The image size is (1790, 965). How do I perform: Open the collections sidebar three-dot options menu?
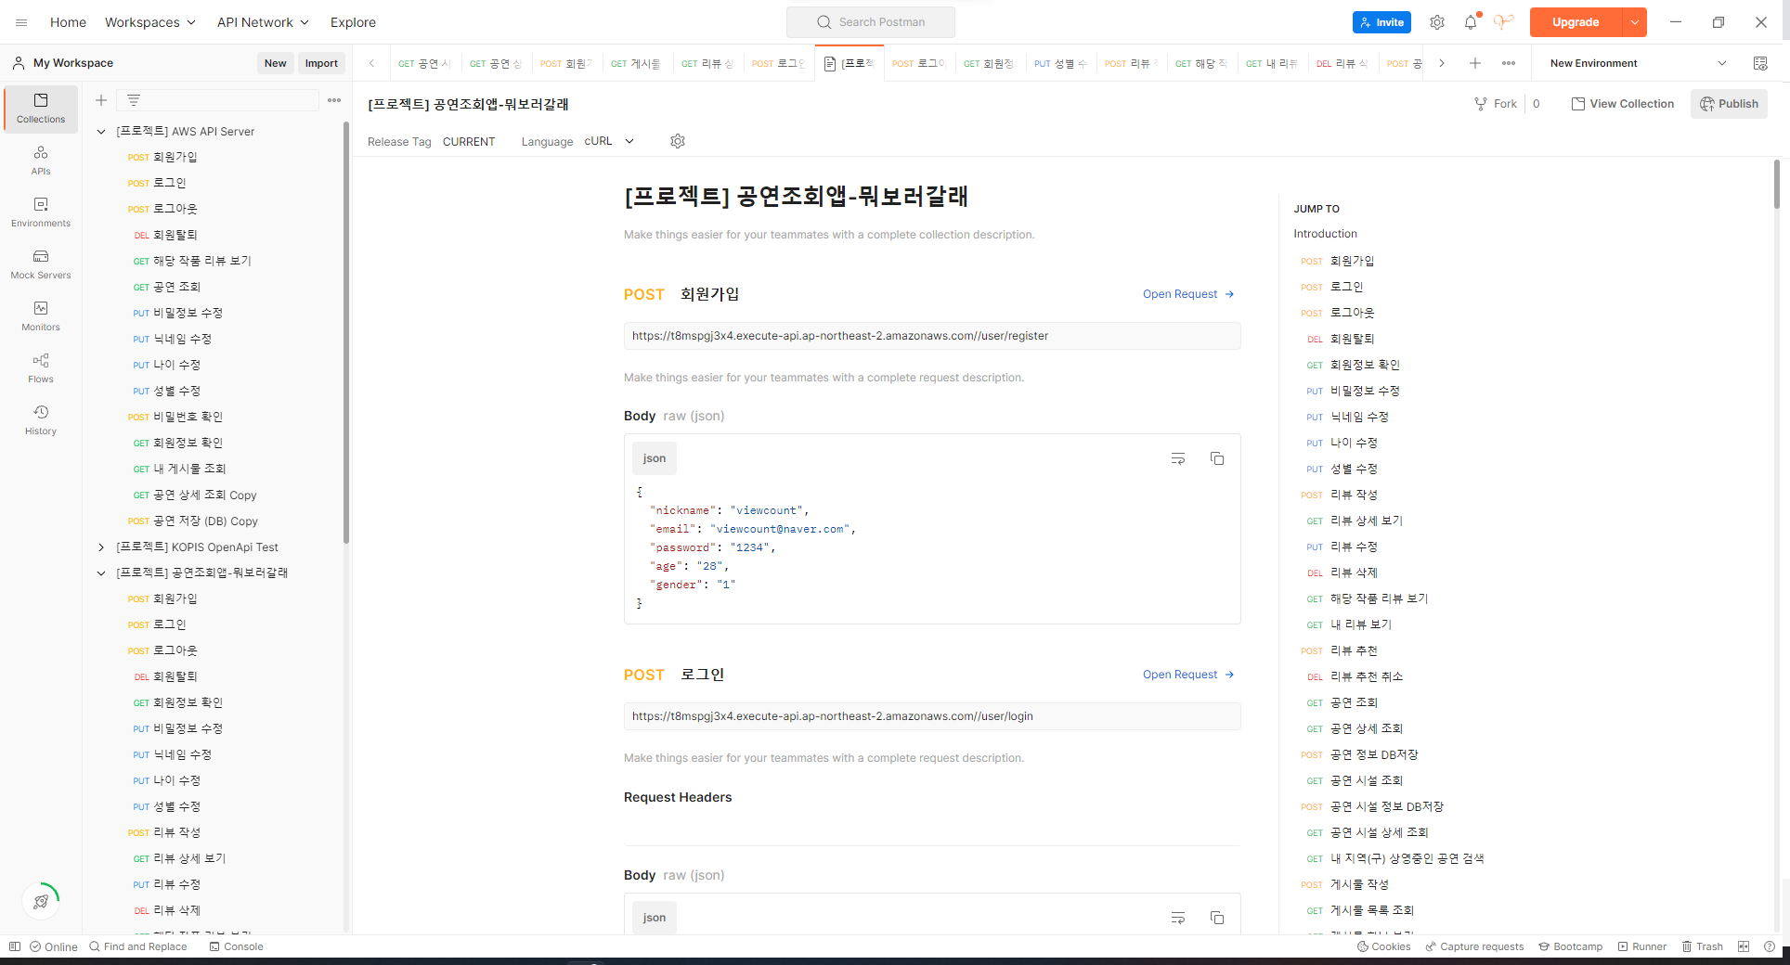point(334,100)
